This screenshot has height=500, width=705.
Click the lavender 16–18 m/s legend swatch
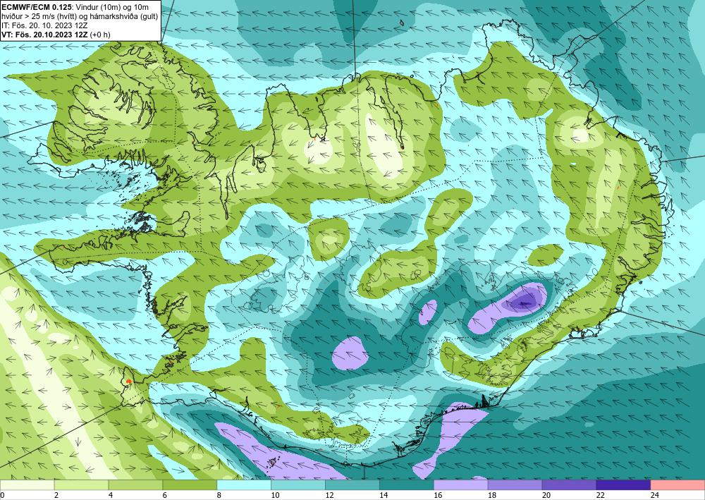coord(461,485)
